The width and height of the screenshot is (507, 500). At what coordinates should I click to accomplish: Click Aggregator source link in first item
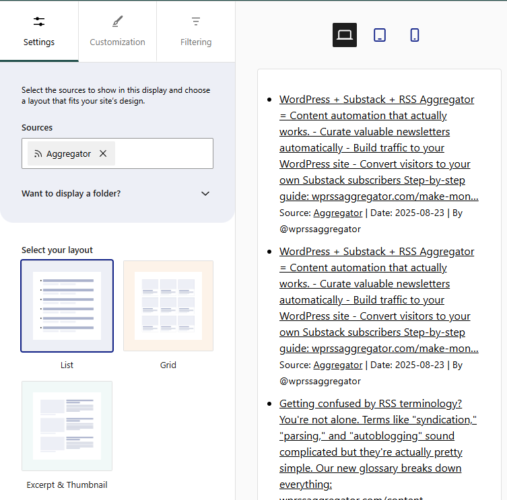click(338, 213)
